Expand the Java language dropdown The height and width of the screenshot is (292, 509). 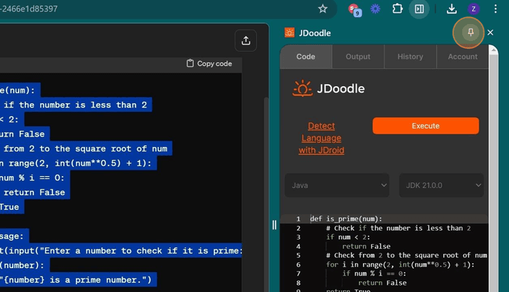coord(337,185)
